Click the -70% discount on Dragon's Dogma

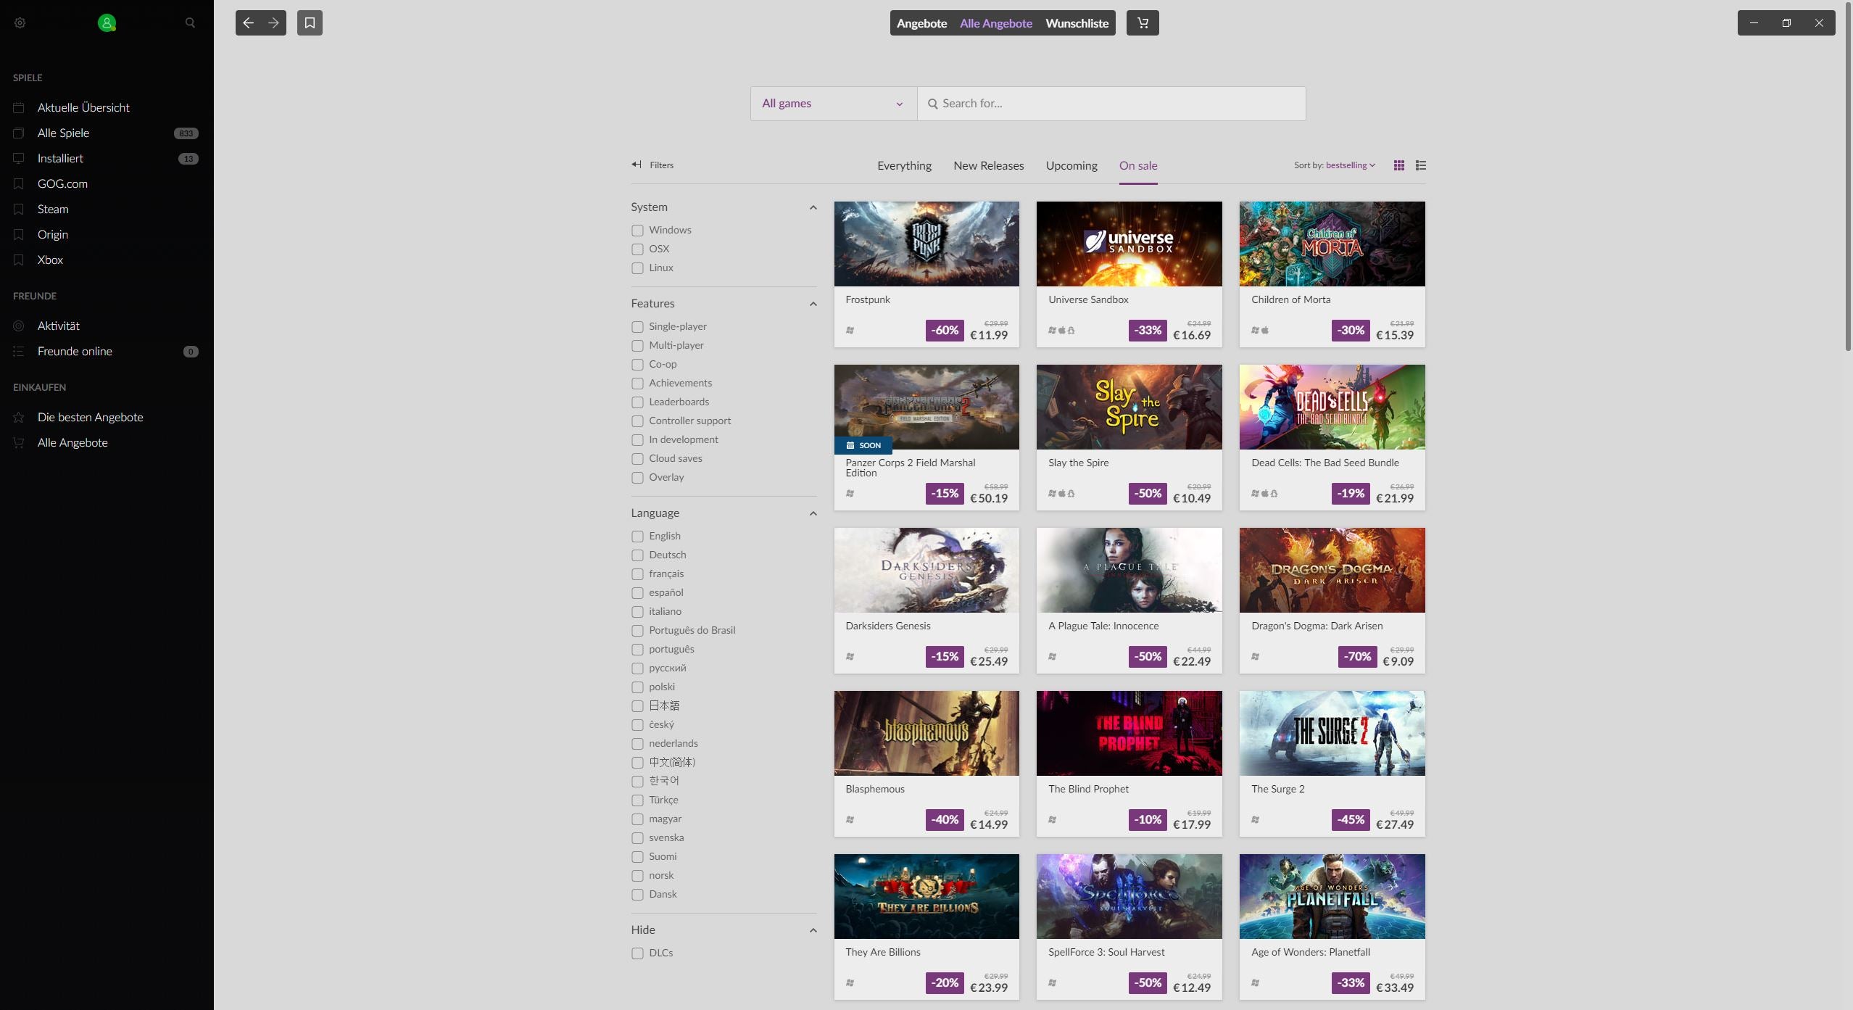[x=1357, y=656]
